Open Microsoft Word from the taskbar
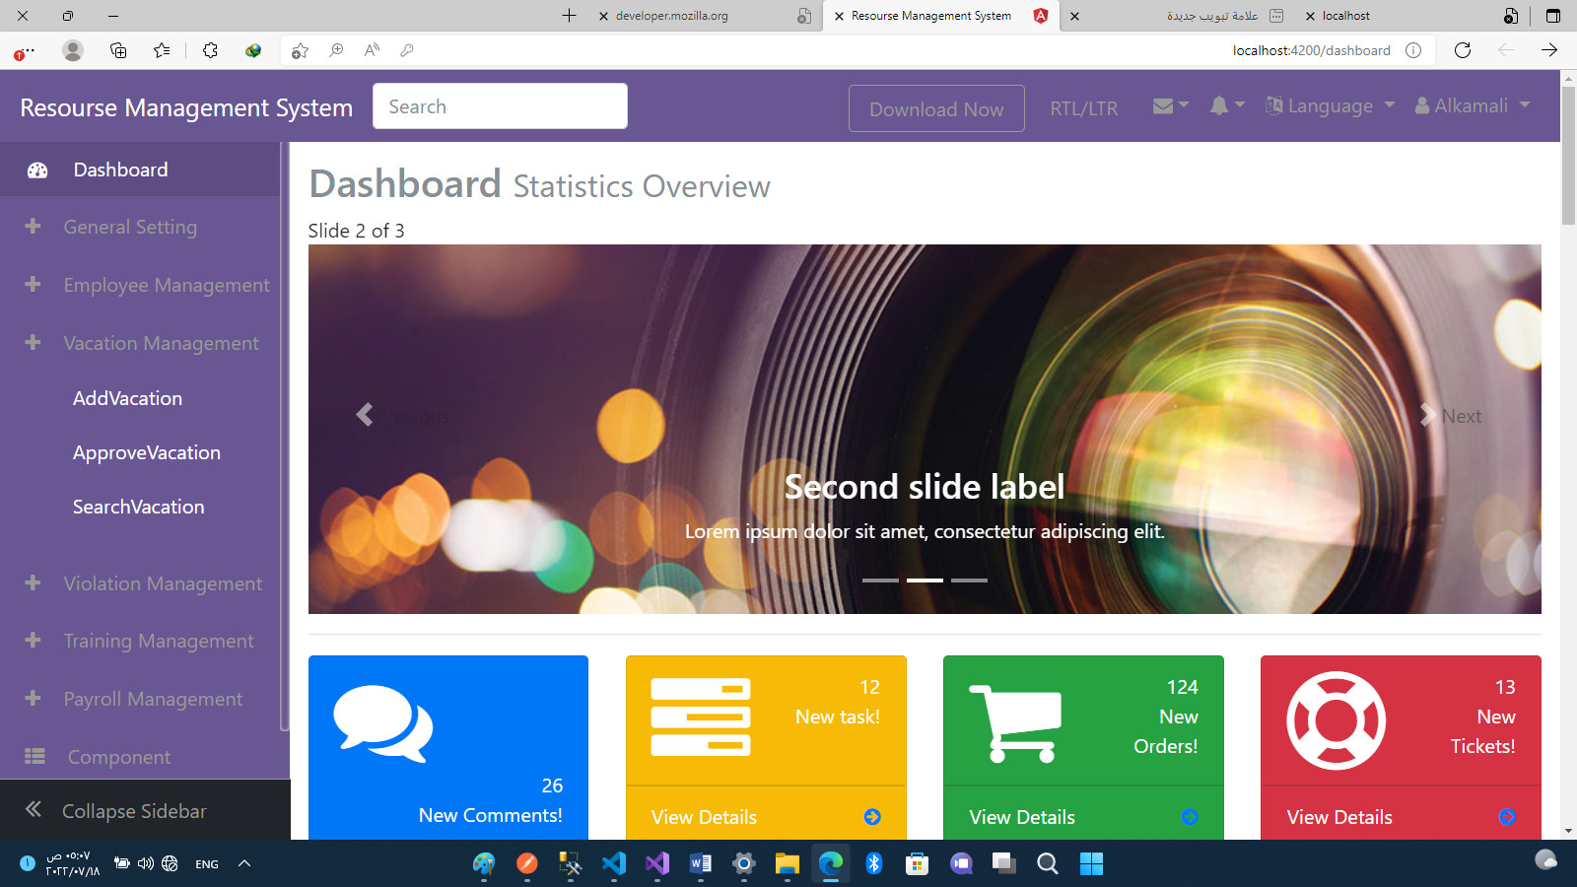 point(701,864)
